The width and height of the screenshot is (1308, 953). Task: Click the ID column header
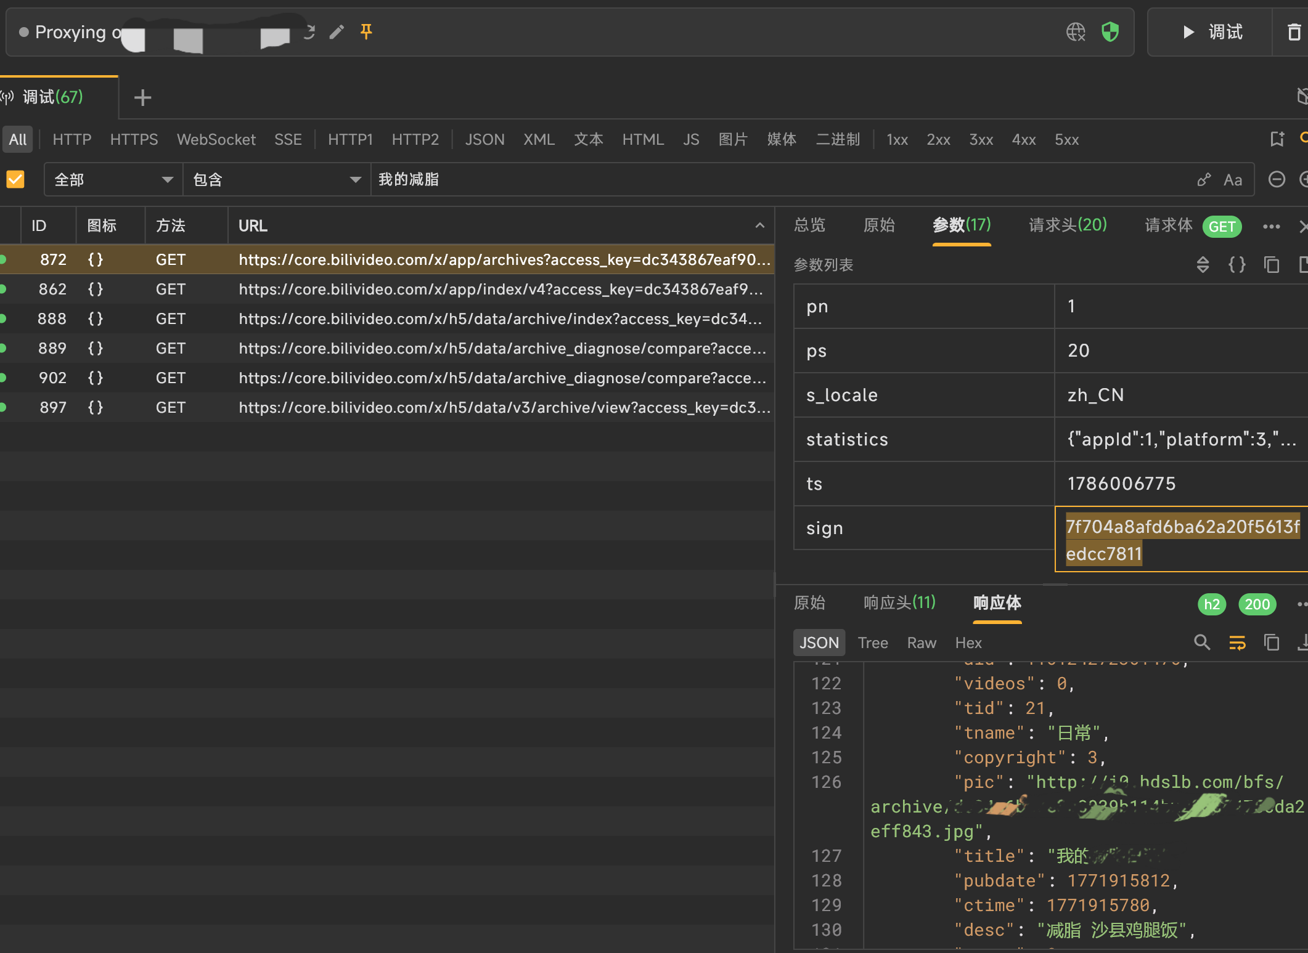point(39,225)
